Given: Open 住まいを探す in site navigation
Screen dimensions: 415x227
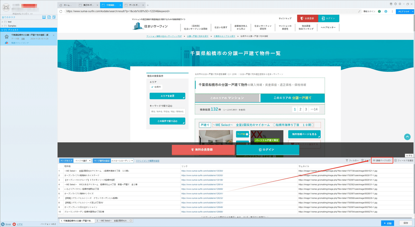Looking at the screenshot, I should click(x=221, y=27).
